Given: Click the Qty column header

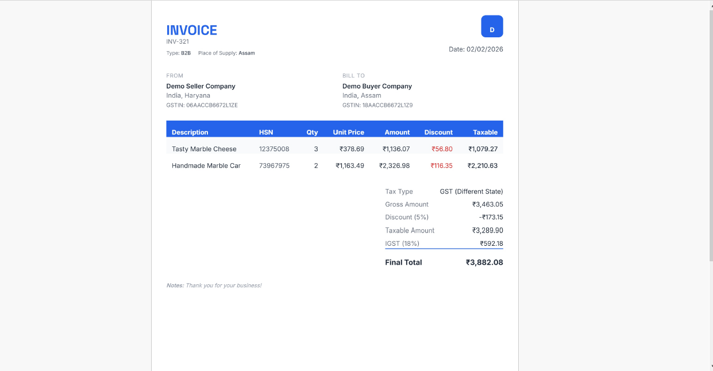Looking at the screenshot, I should (312, 132).
